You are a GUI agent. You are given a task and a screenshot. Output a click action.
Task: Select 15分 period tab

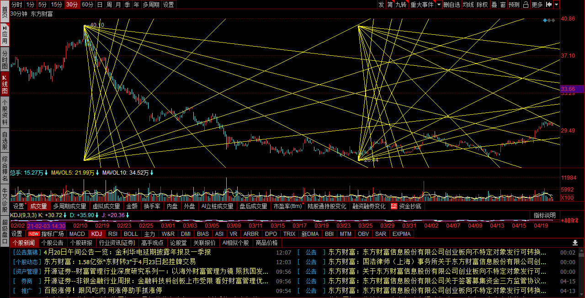[57, 5]
